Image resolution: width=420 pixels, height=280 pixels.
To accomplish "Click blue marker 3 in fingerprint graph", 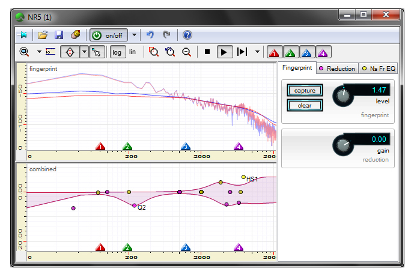I will point(185,146).
